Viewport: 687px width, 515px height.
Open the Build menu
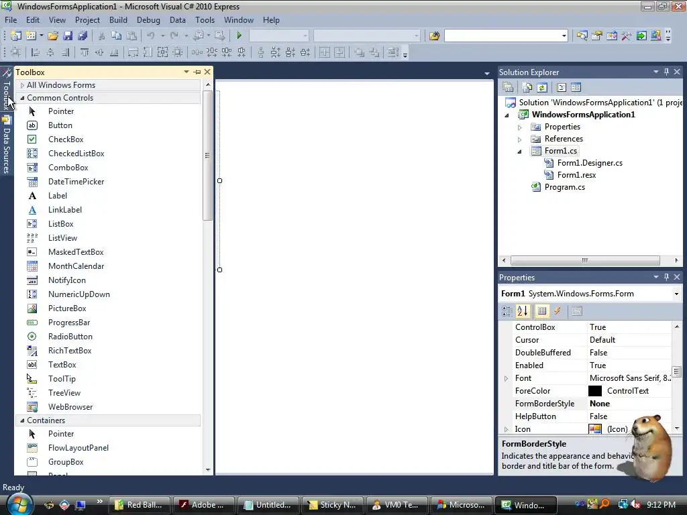[x=118, y=20]
